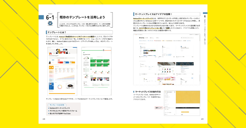The width and height of the screenshot is (246, 128).
Task: Select the heading "マーケットプレイスの操作方法"
Action: click(x=148, y=92)
